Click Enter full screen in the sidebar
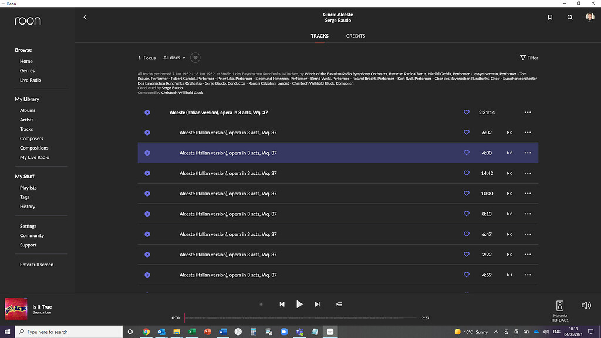601x338 pixels. 38,265
